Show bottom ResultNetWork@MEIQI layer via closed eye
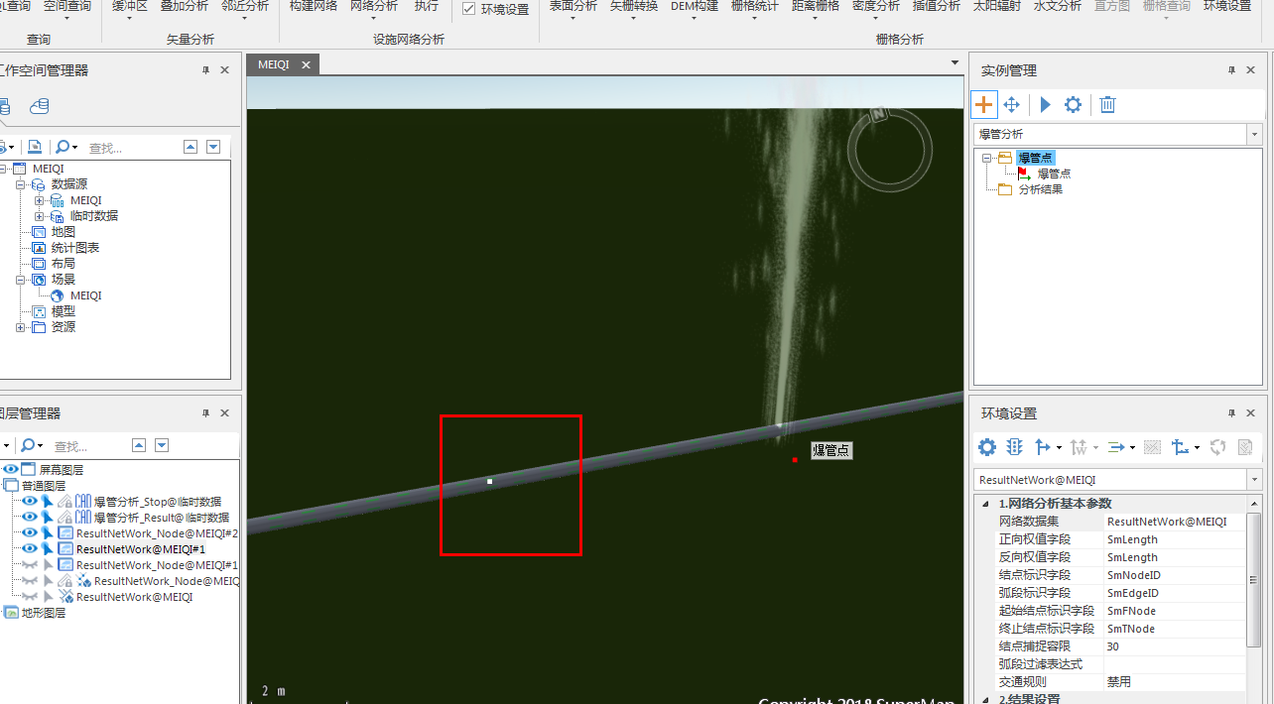This screenshot has height=704, width=1274. [30, 596]
